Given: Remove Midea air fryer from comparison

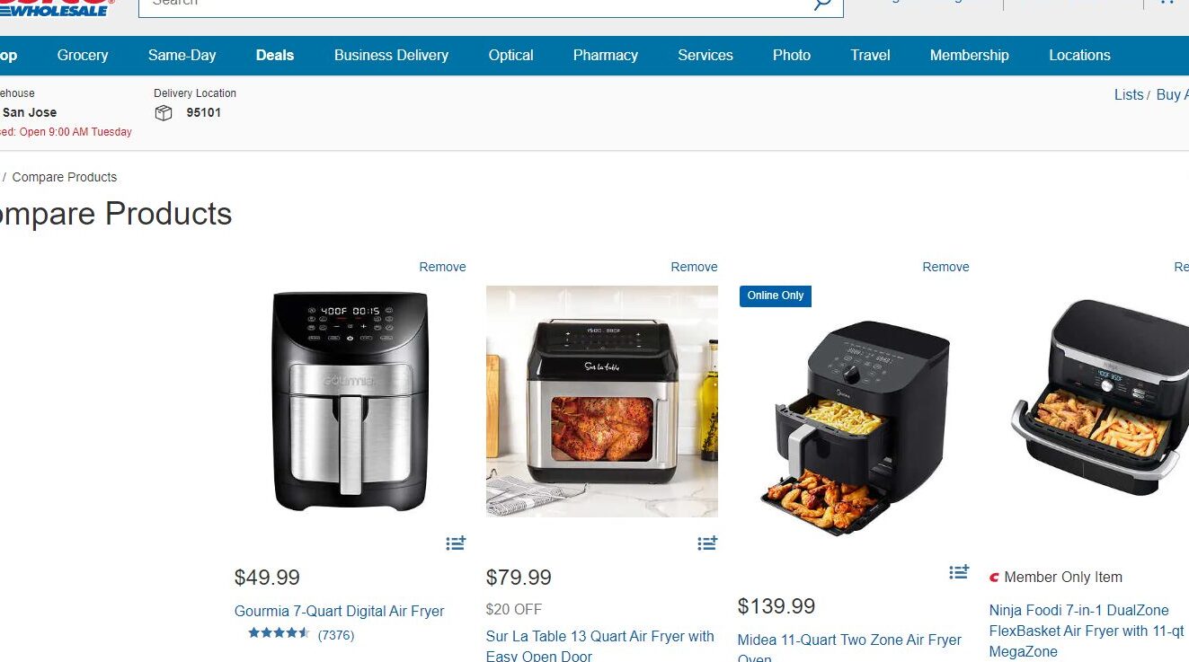Looking at the screenshot, I should coord(945,267).
